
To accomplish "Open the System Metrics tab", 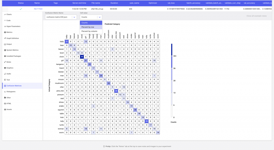I will coord(12,50).
